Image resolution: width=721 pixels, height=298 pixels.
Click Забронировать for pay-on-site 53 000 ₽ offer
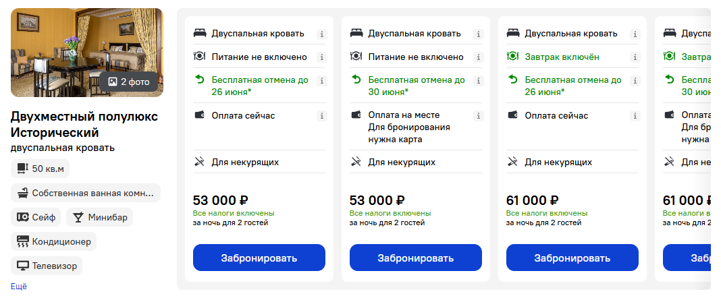[416, 258]
